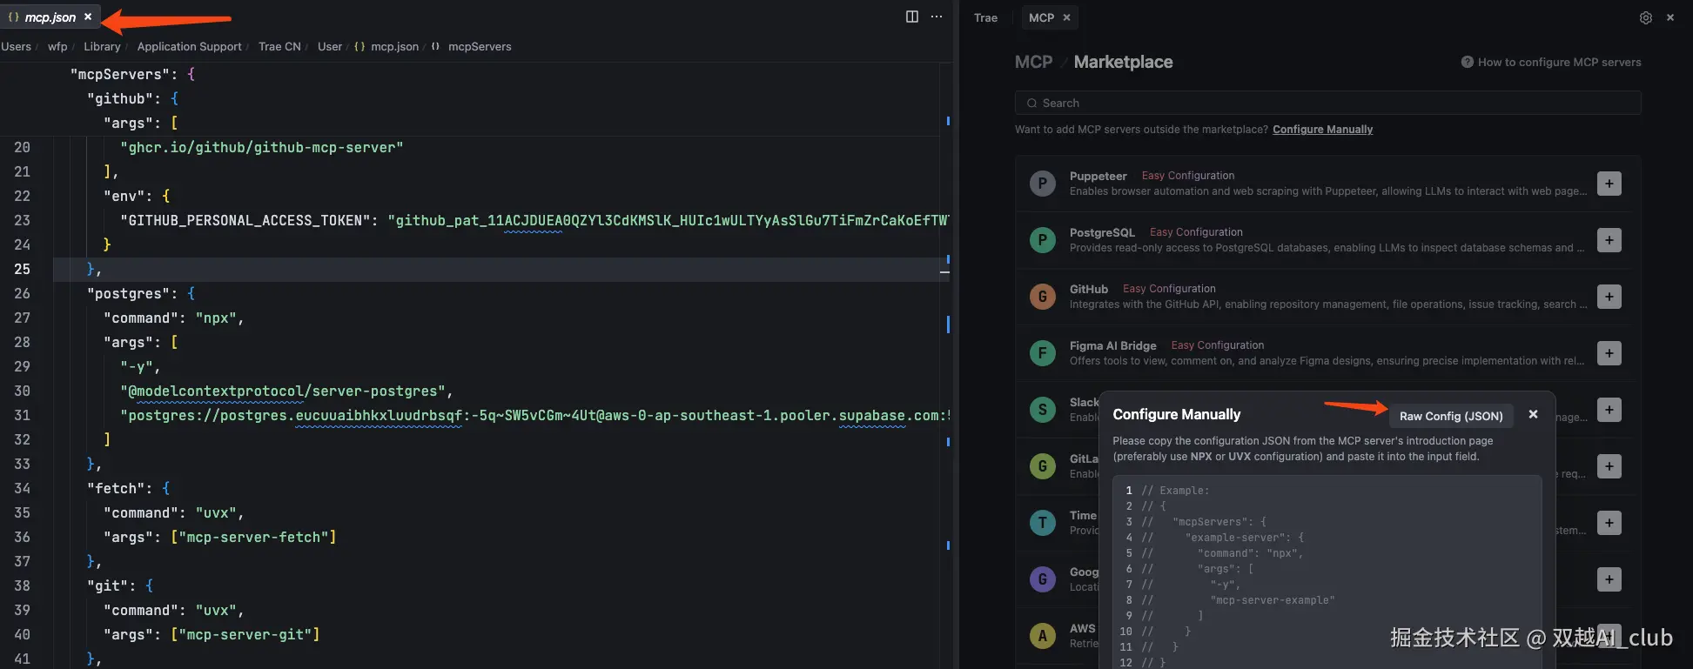Open the editor more actions ellipsis menu
Image resolution: width=1693 pixels, height=669 pixels.
pyautogui.click(x=937, y=17)
